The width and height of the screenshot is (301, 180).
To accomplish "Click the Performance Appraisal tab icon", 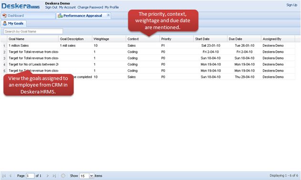I will click(x=60, y=16).
